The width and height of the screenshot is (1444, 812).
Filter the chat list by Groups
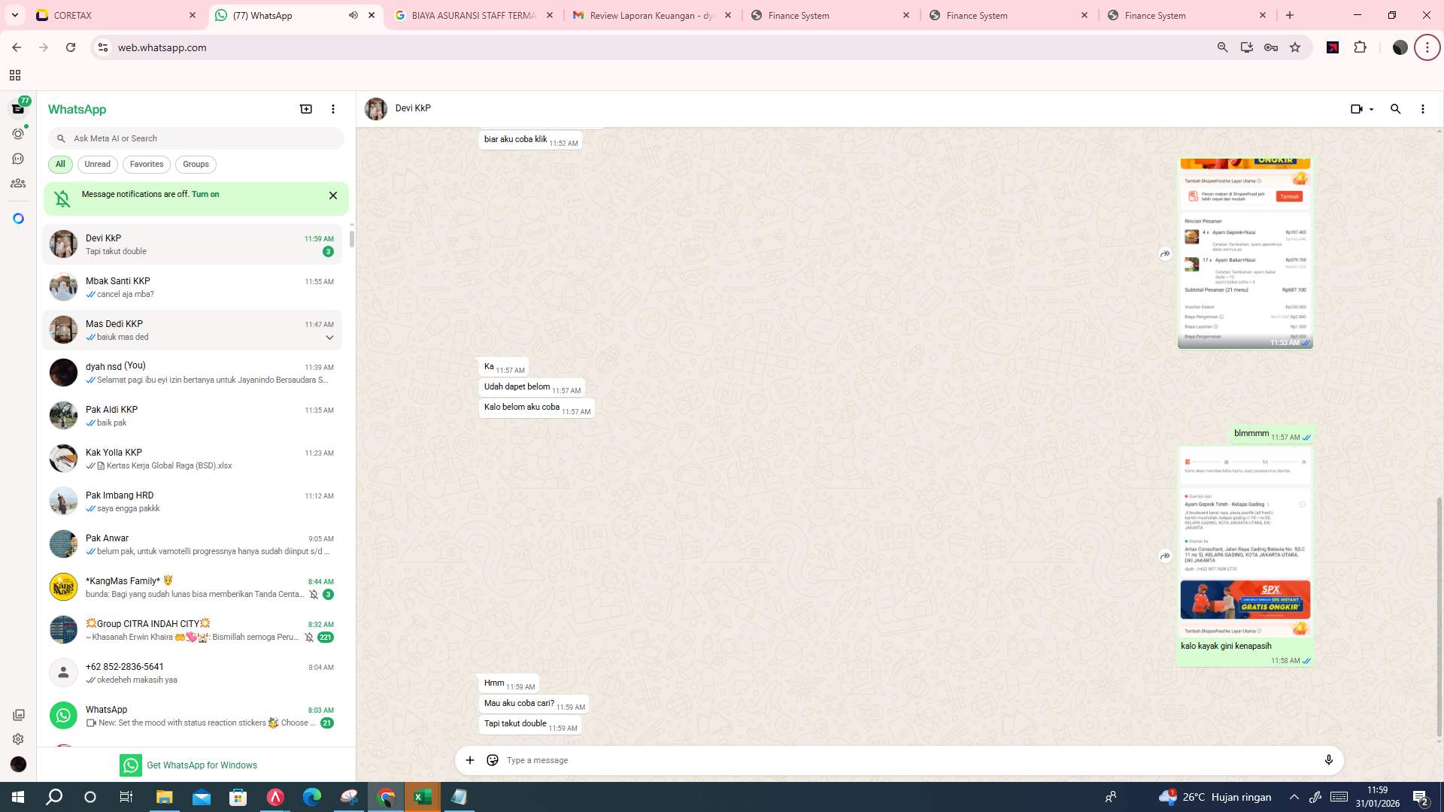[x=195, y=164]
